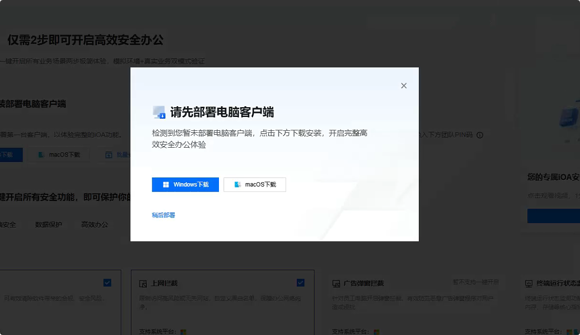580x335 pixels.
Task: Click the dimmed macOS下载 button on the background page
Action: point(59,155)
